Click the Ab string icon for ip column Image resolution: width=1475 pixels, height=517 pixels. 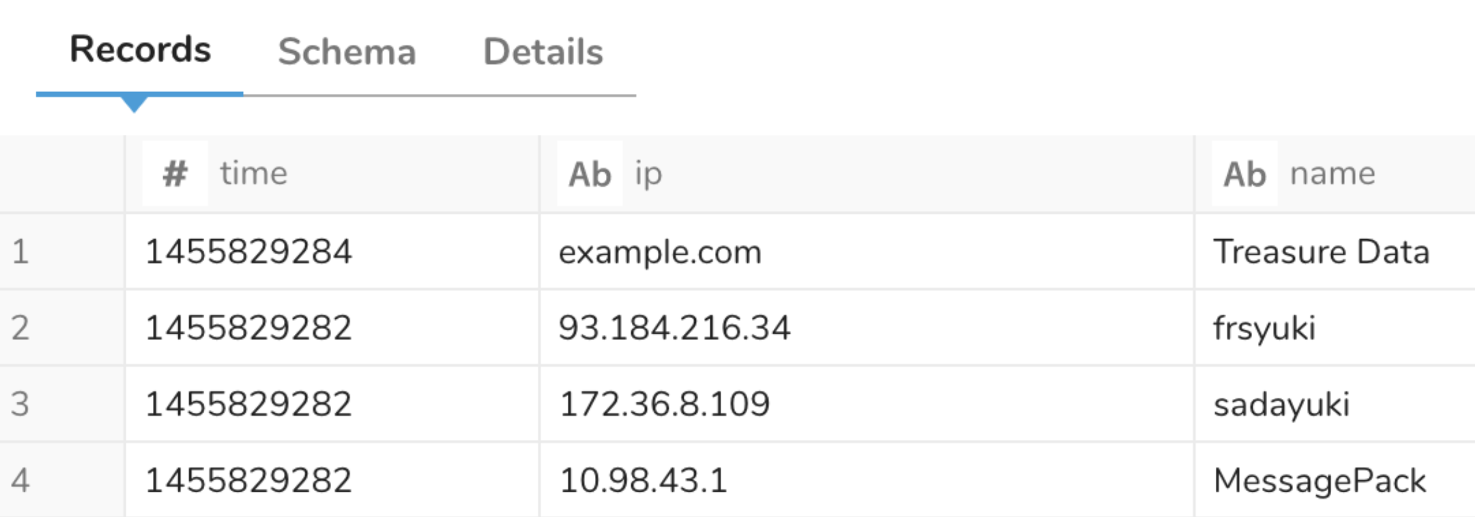(x=590, y=174)
